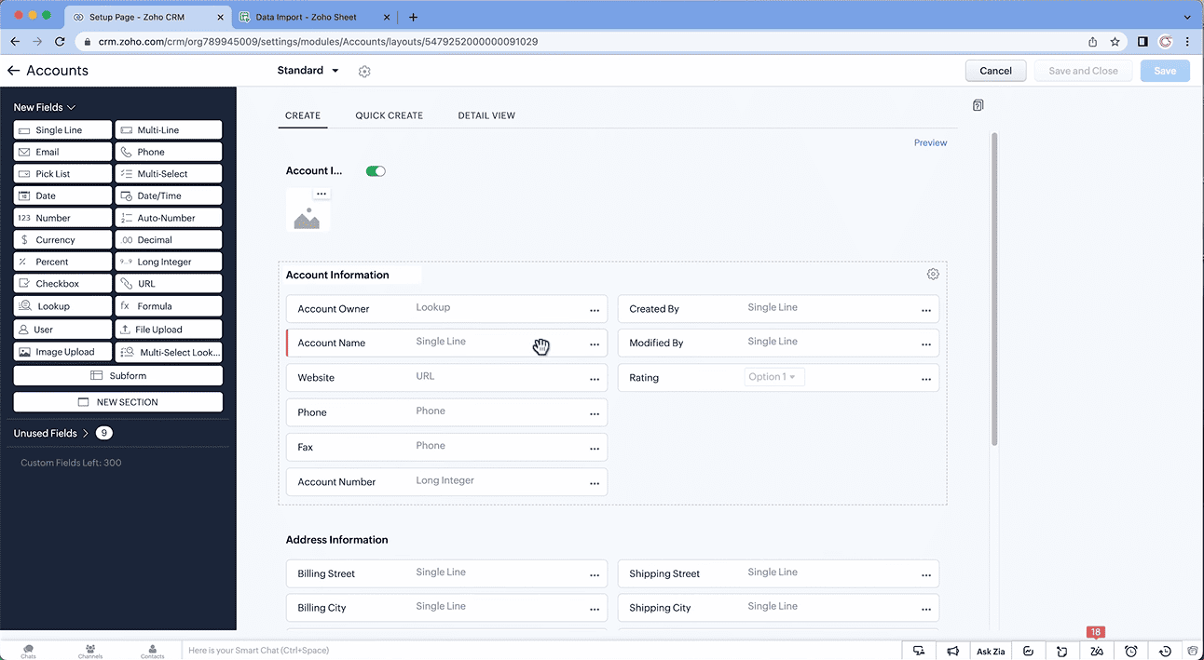Open the Website field options ellipsis
The height and width of the screenshot is (660, 1204).
click(x=595, y=379)
